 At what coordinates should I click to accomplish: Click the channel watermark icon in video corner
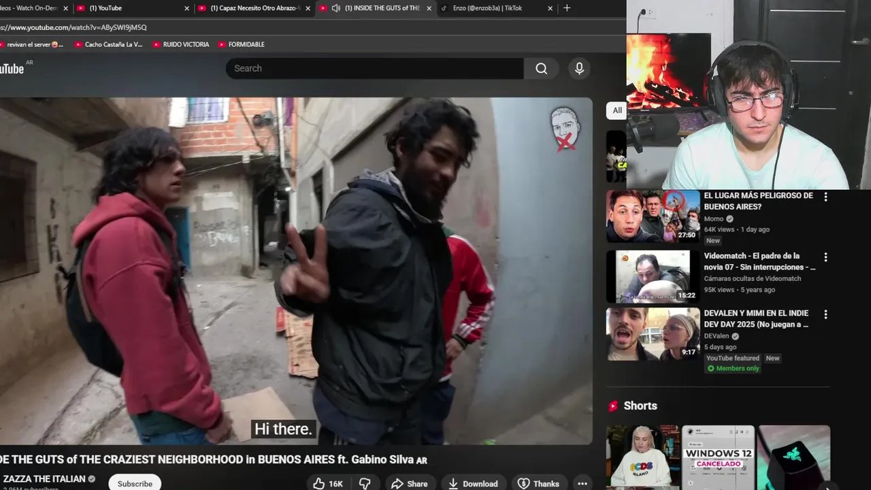565,128
